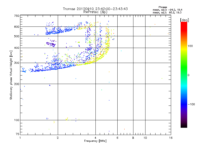Viewport: 201px width, 150px height.
Task: Click the y-axis tick label '500'
Action: coord(17,36)
